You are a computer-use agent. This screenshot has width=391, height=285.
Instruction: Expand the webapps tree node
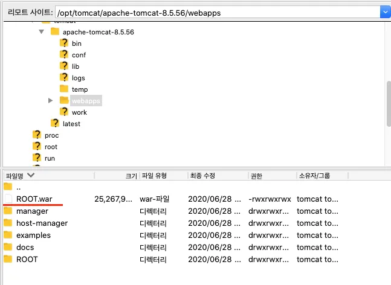[x=51, y=100]
